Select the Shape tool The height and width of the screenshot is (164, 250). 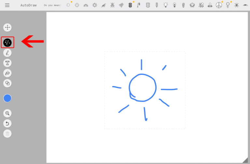7,83
